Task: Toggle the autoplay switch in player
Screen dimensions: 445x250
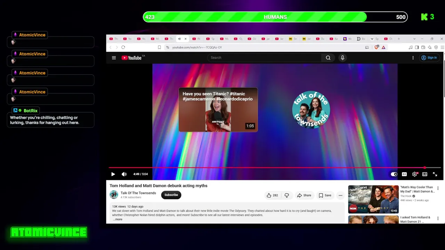Action: click(394, 174)
